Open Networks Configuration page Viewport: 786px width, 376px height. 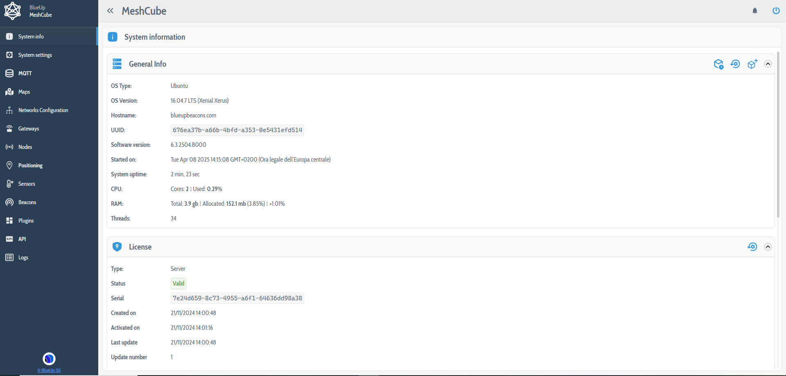pos(43,110)
